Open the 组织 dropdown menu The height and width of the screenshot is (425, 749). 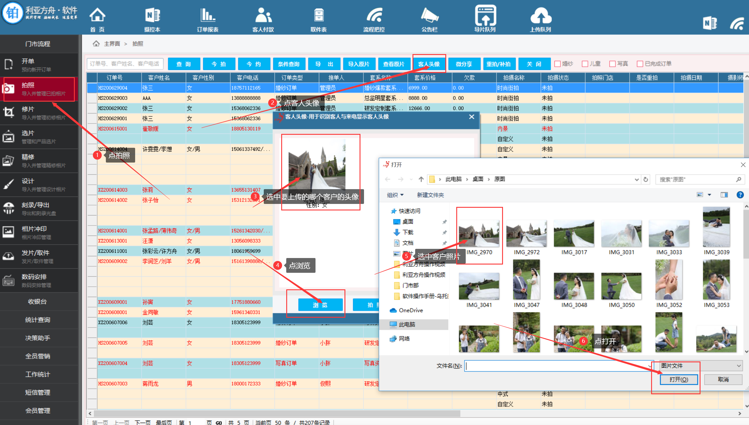coord(395,195)
